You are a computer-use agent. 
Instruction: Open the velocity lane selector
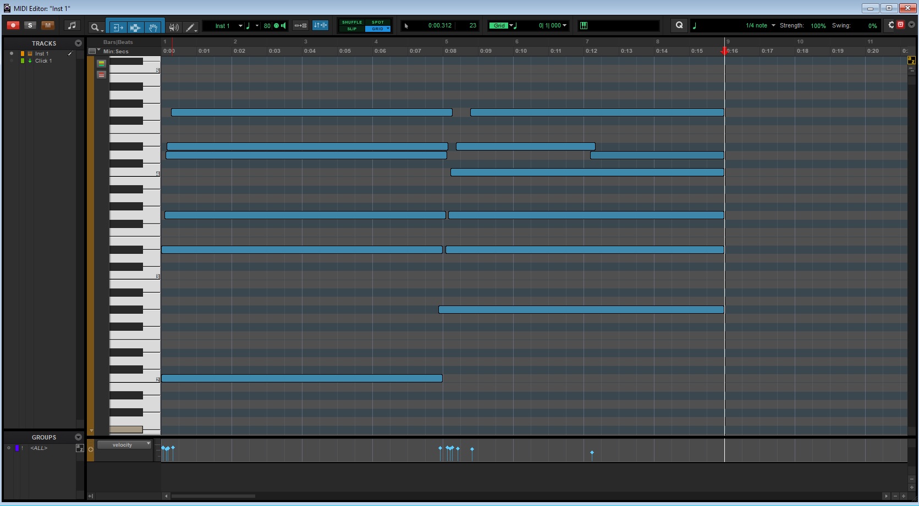click(124, 444)
